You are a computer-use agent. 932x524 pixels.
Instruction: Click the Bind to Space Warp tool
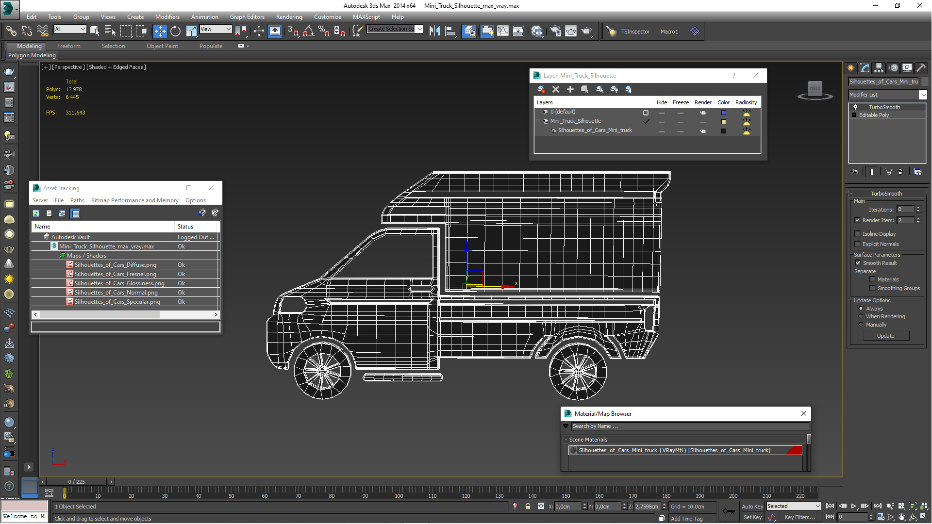(43, 31)
